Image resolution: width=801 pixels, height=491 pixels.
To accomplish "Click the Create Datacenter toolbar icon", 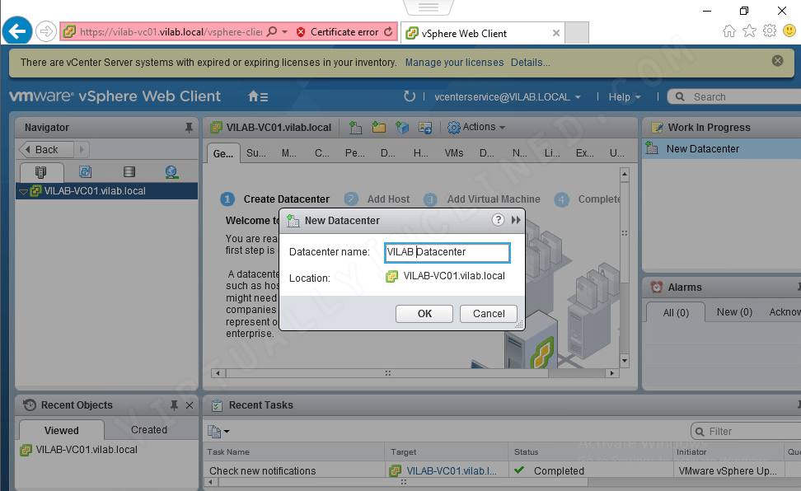I will point(355,128).
